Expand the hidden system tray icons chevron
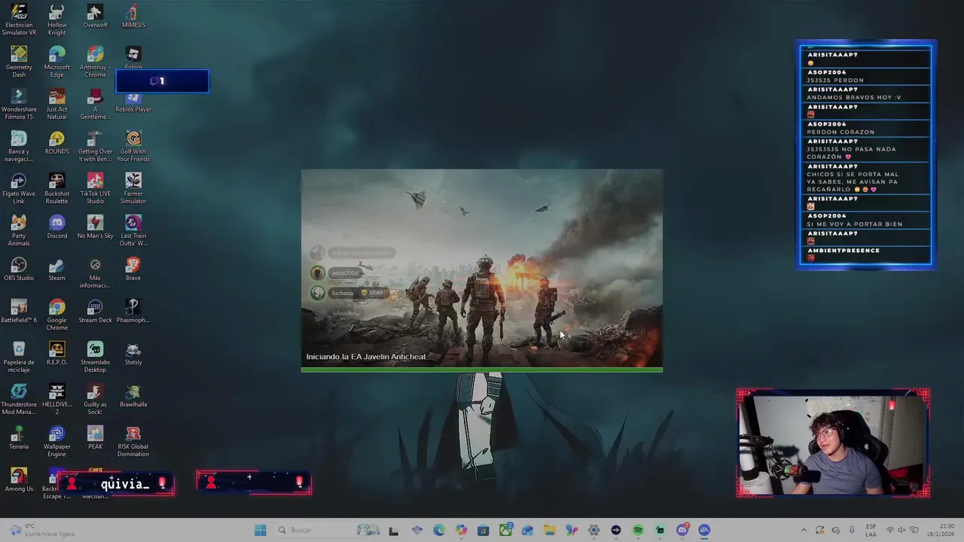 [804, 530]
